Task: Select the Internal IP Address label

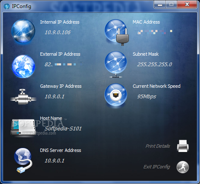Action: point(60,22)
